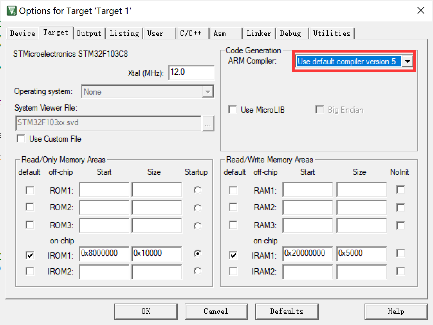Click the ROM3 Start field

tap(104, 225)
